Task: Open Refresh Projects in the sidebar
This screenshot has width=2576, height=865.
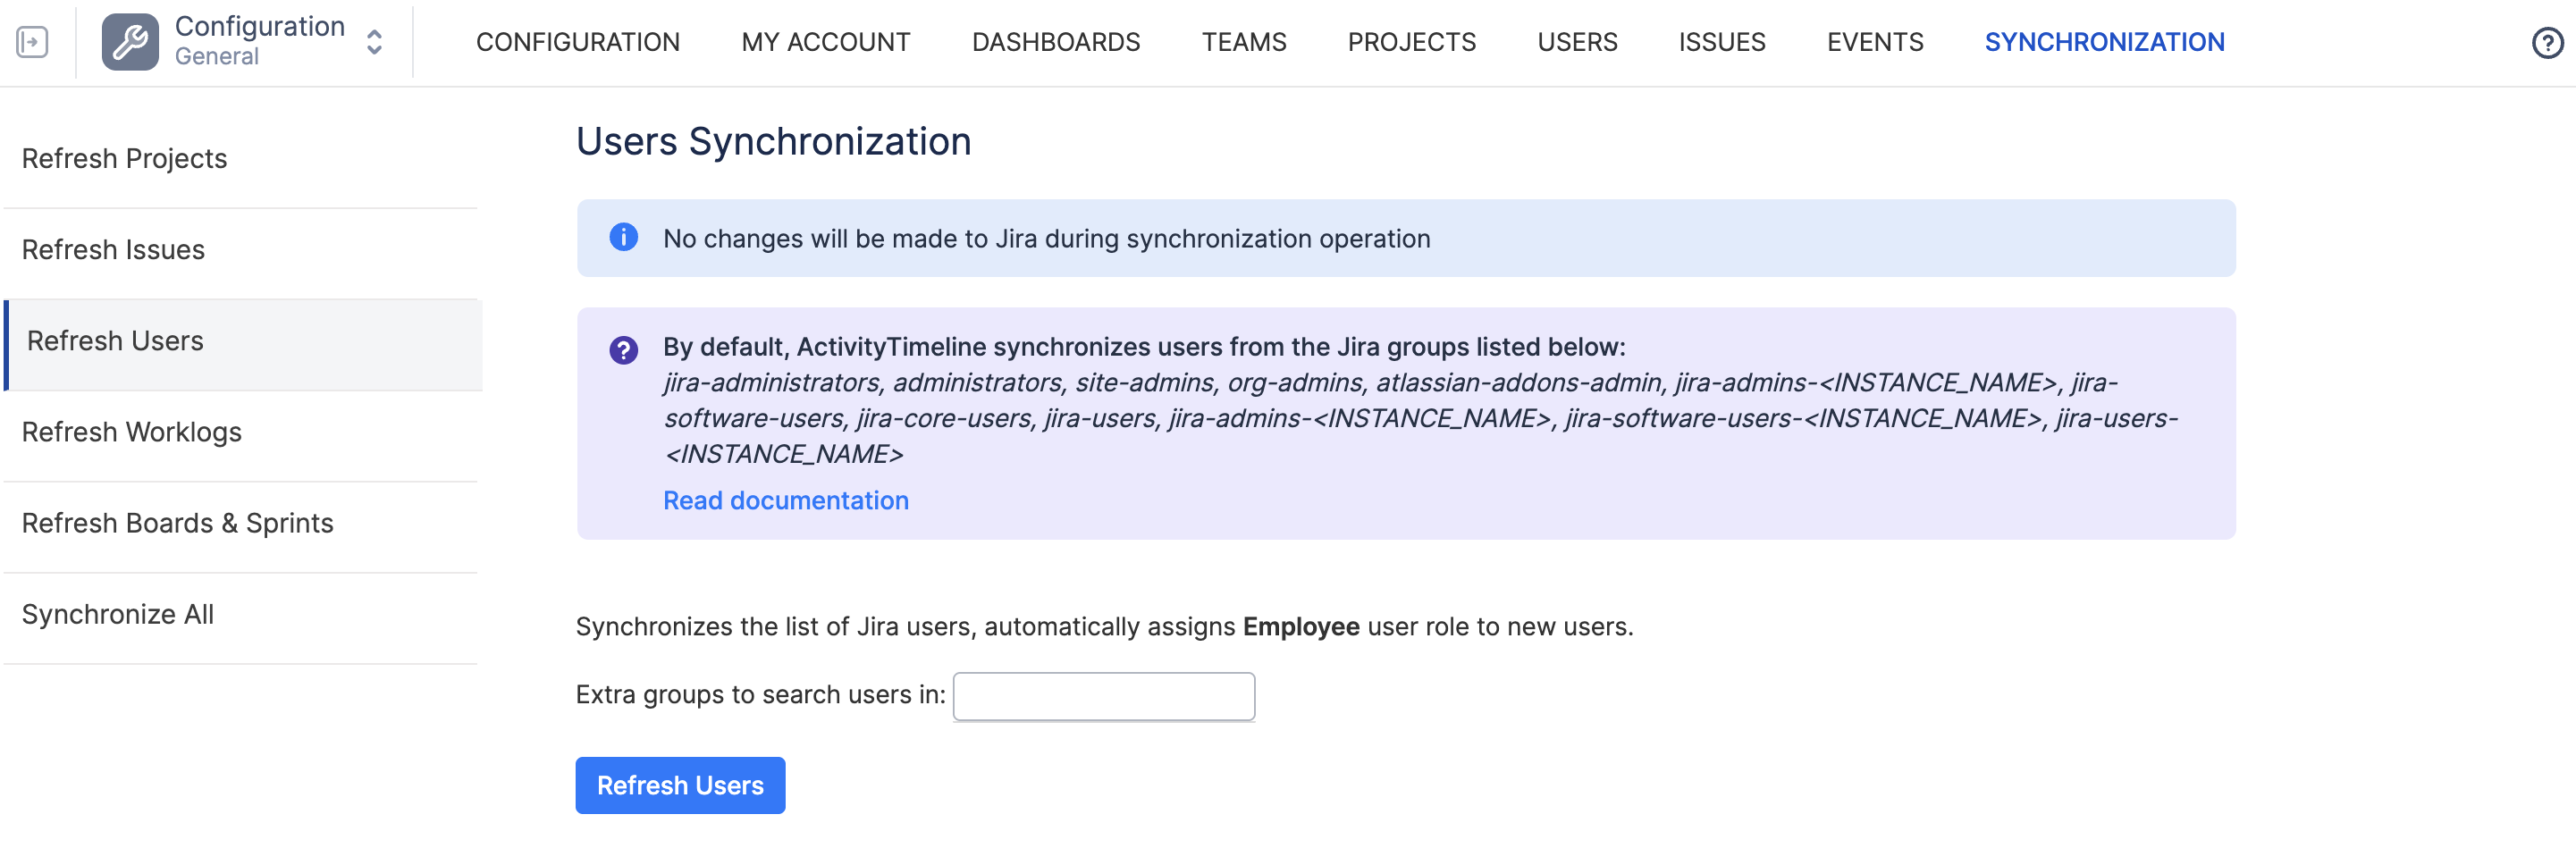Action: click(124, 159)
